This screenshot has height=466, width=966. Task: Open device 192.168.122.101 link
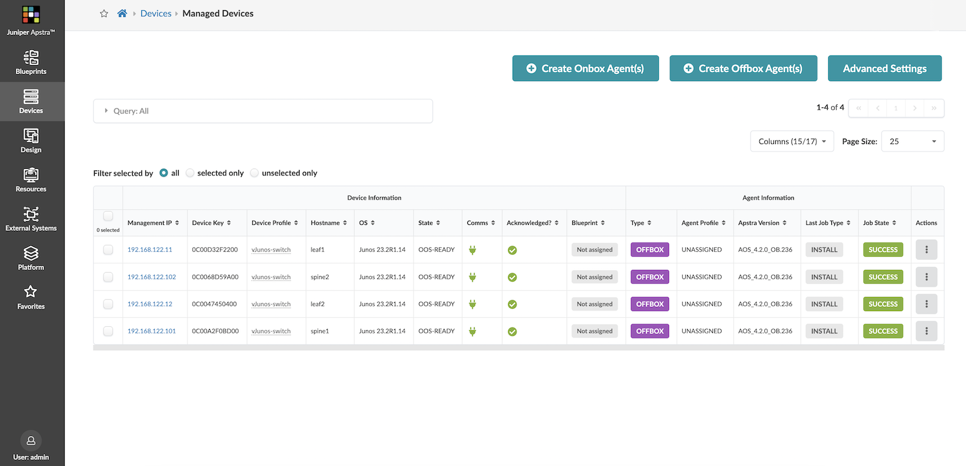(x=152, y=331)
